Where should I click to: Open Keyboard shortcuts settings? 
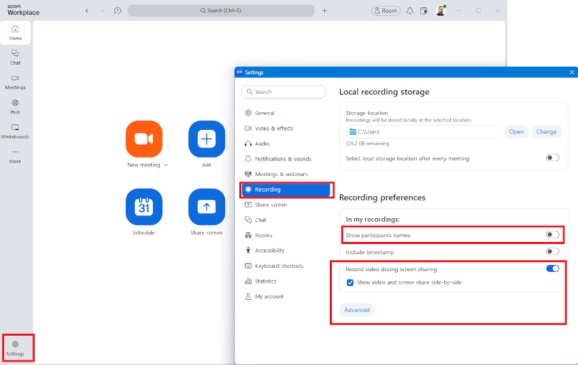tap(286, 266)
